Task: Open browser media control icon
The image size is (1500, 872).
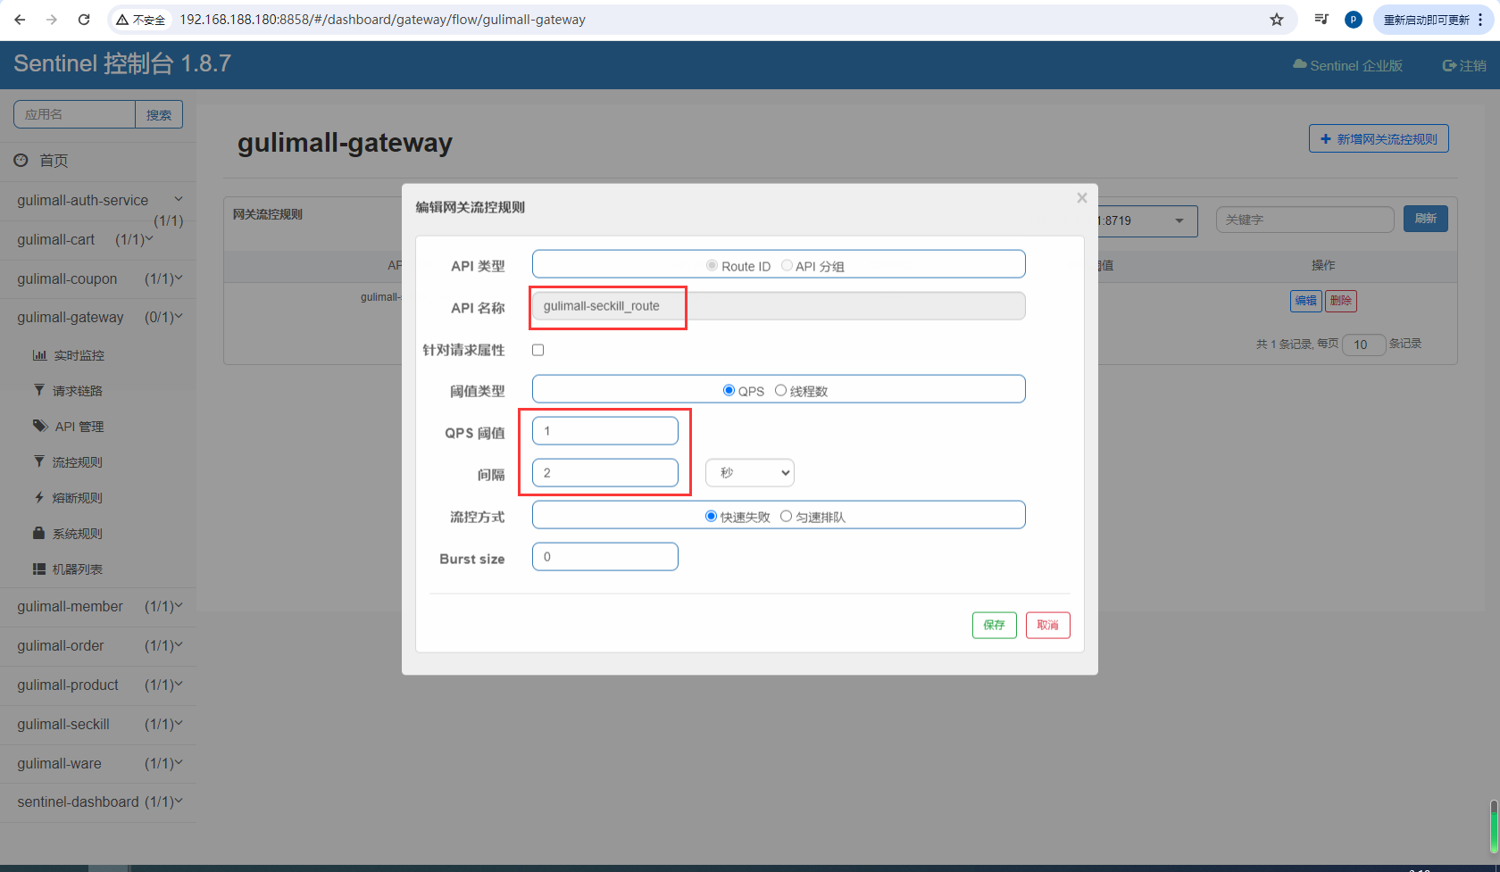Action: tap(1321, 20)
